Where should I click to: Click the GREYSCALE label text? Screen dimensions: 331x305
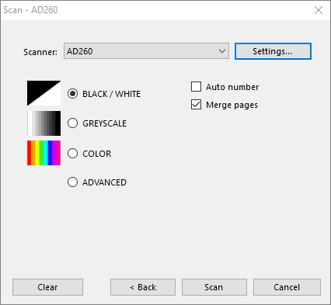click(105, 123)
